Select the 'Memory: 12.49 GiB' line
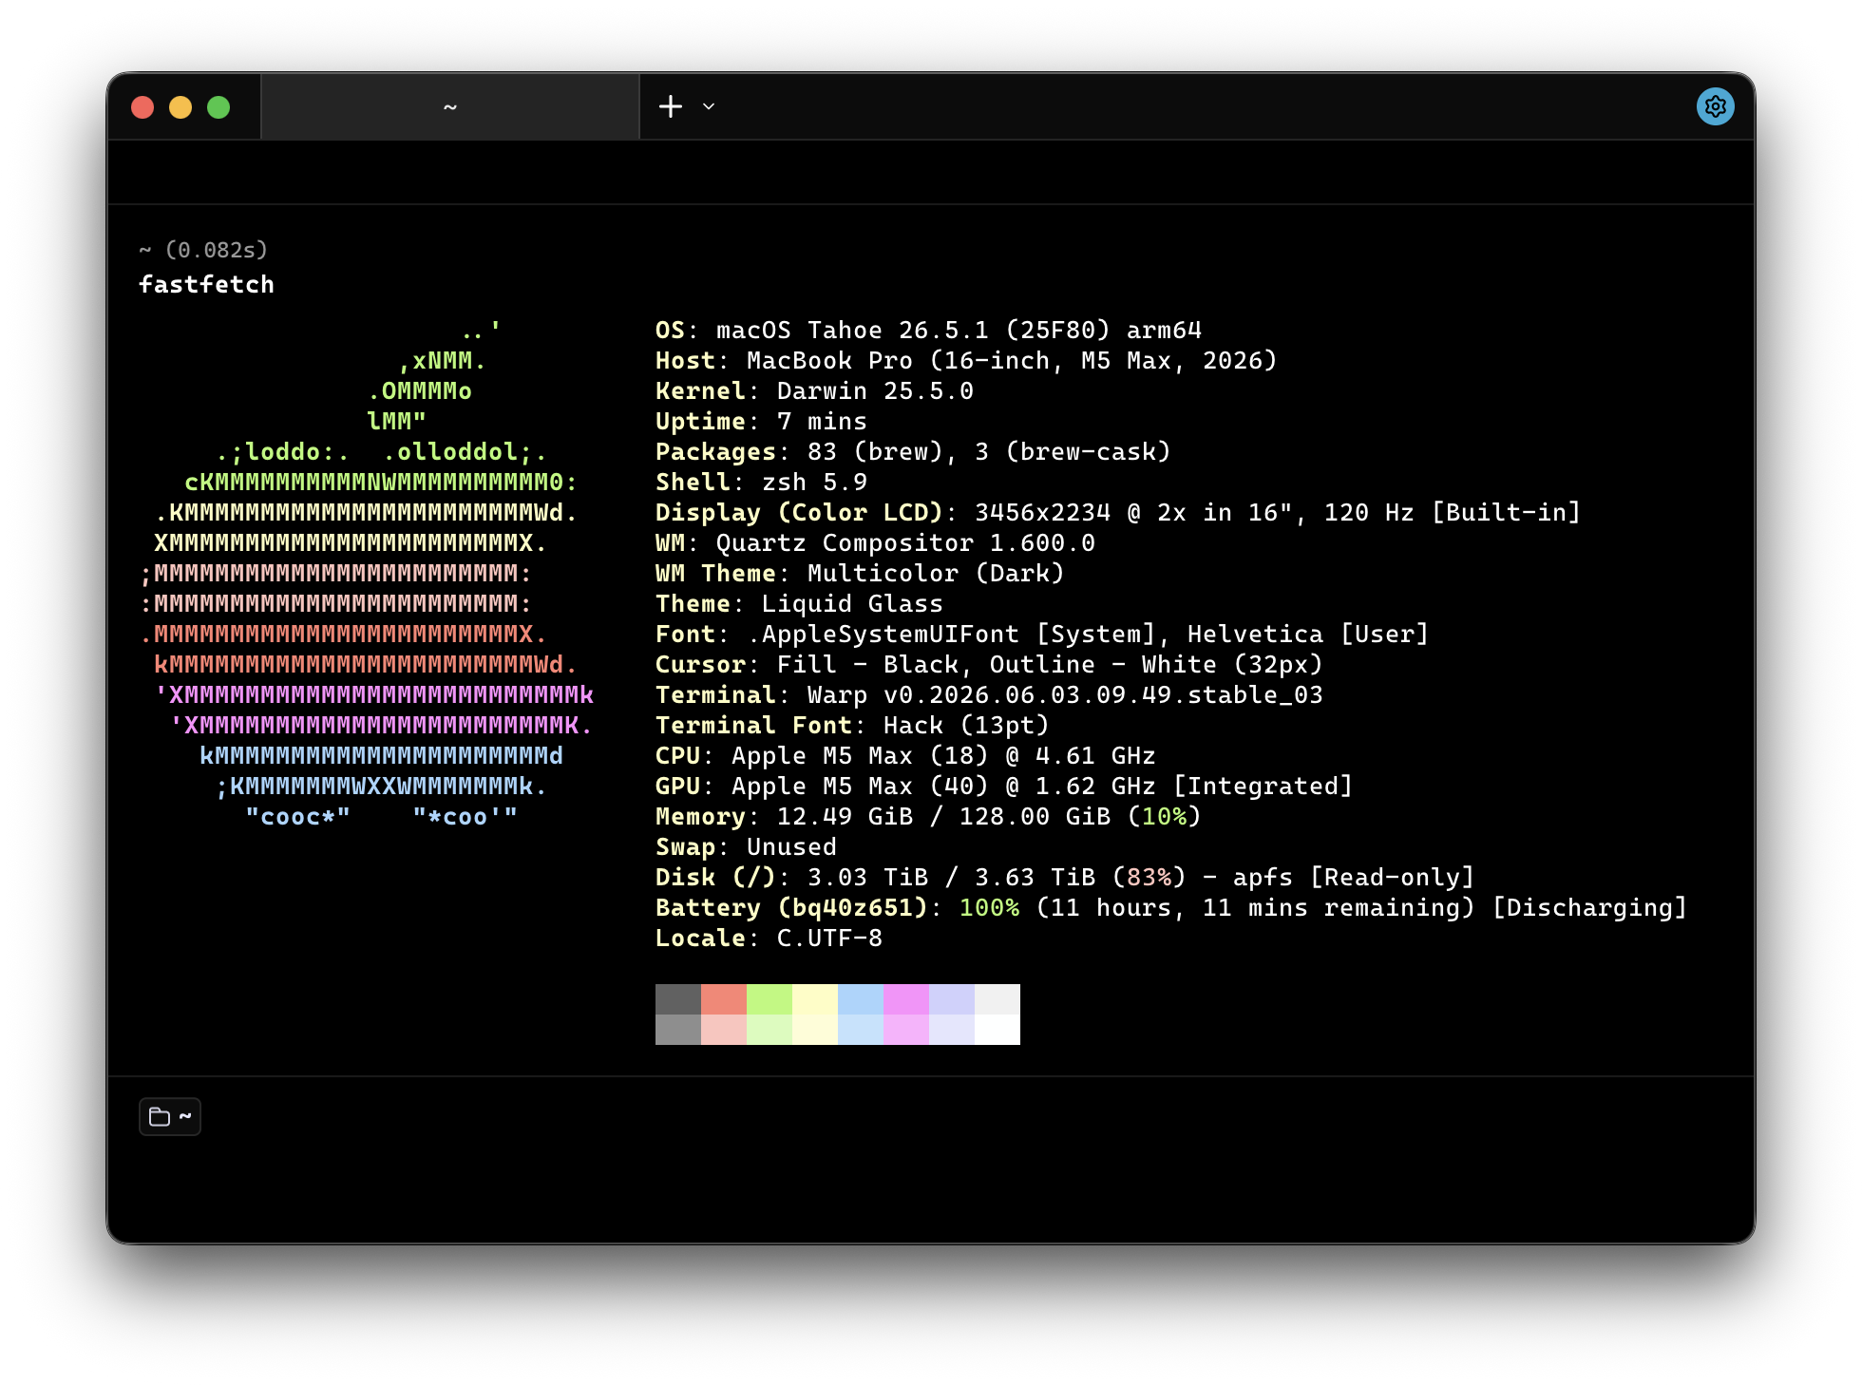Screen dimensions: 1862x1385 (x=928, y=816)
